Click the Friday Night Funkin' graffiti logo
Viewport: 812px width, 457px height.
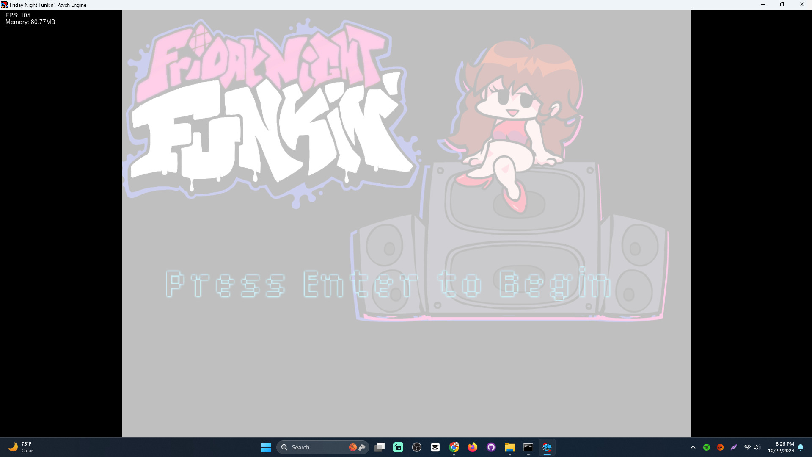pos(271,114)
